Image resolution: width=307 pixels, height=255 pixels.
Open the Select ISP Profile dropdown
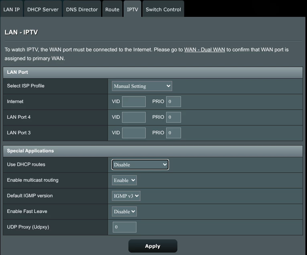(x=142, y=86)
